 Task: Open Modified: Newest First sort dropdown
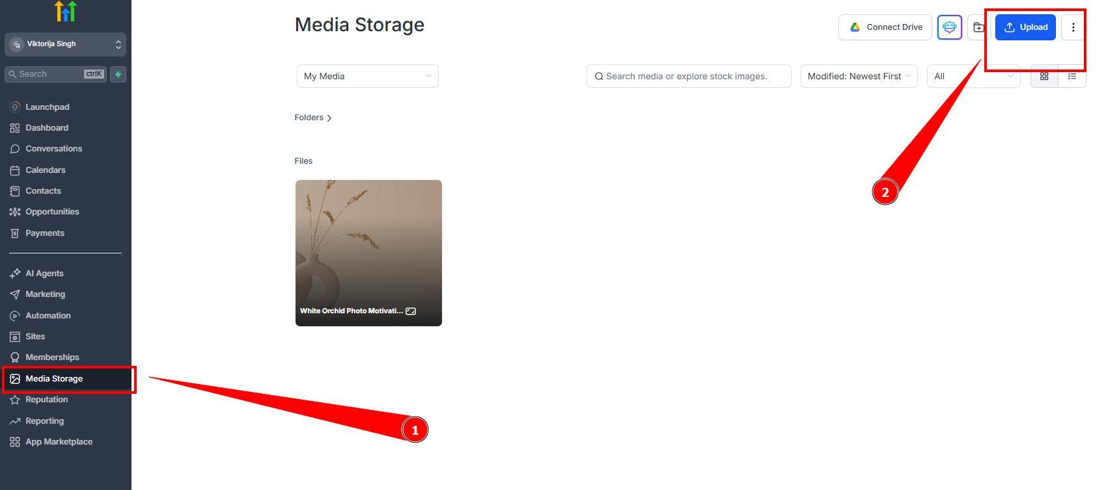click(x=859, y=76)
